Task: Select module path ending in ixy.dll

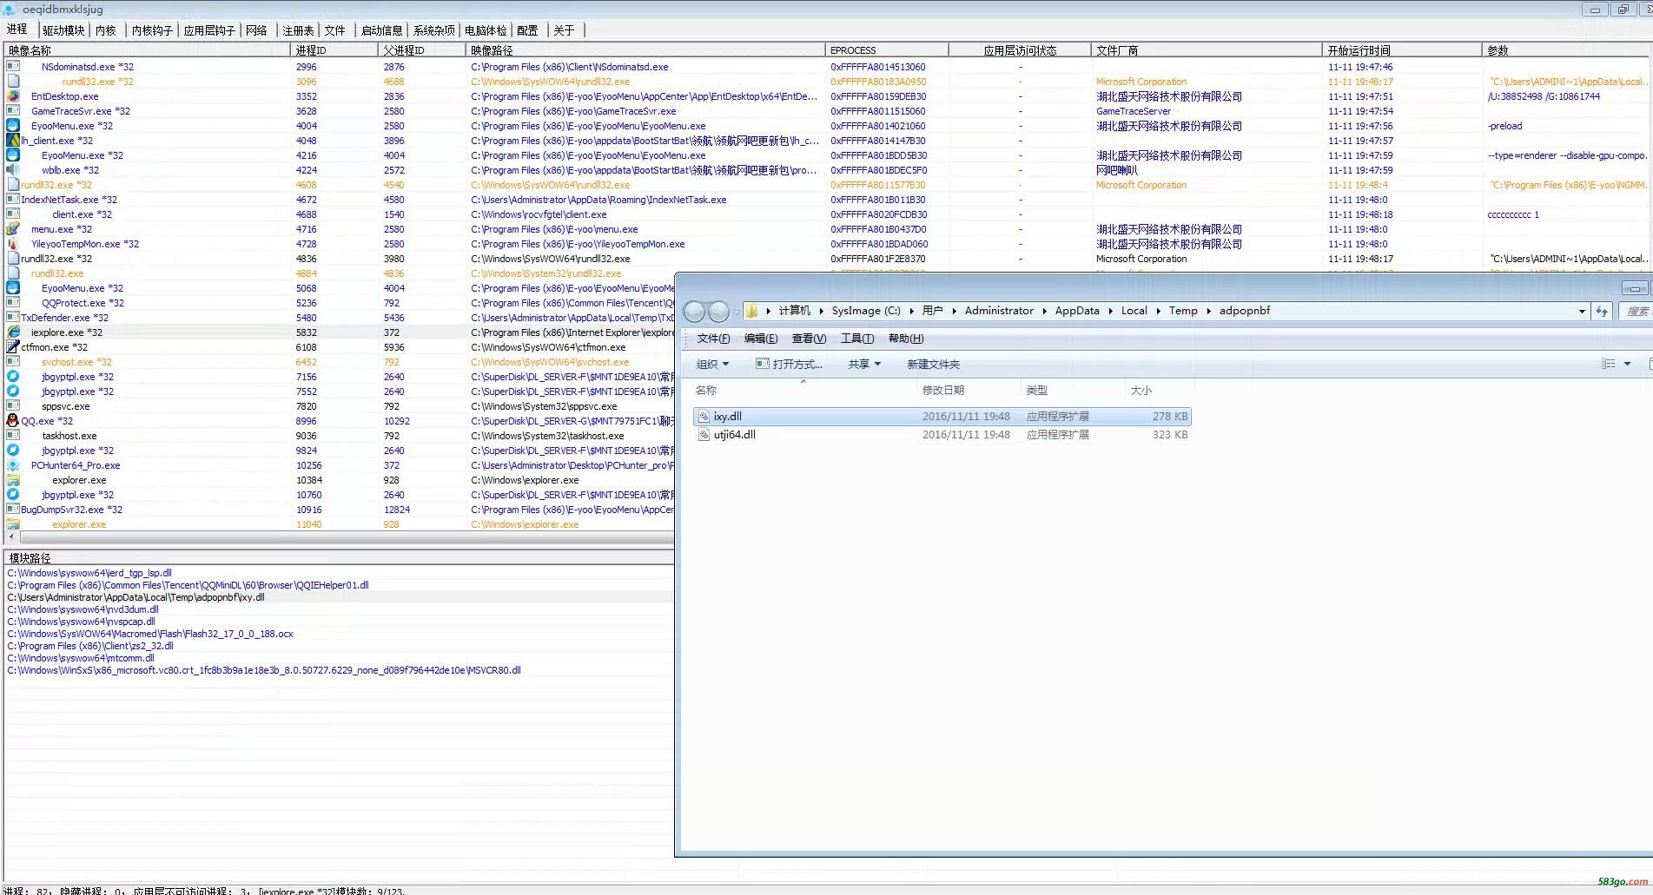Action: click(x=136, y=597)
